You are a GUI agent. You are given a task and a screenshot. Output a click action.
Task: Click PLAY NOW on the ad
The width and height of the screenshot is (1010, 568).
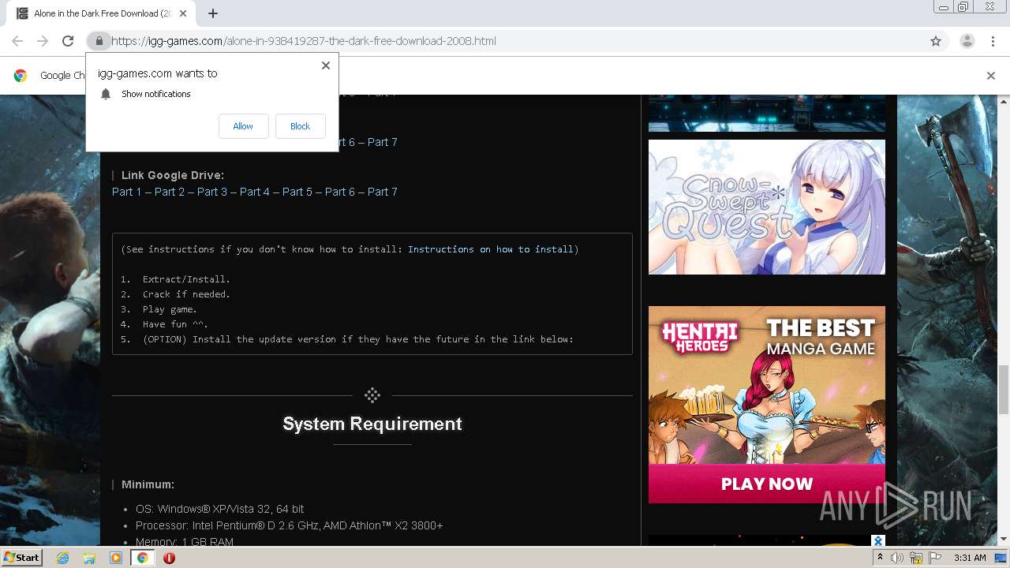767,484
